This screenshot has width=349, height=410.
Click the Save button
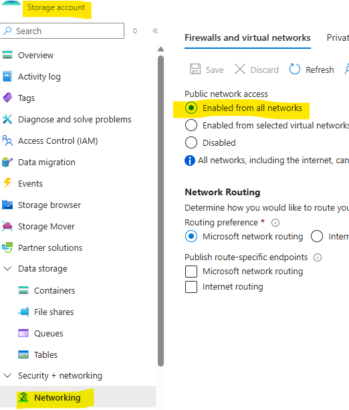tap(207, 70)
